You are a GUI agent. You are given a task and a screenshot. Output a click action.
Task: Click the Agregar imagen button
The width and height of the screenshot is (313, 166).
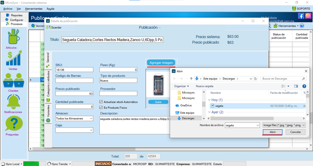[161, 63]
